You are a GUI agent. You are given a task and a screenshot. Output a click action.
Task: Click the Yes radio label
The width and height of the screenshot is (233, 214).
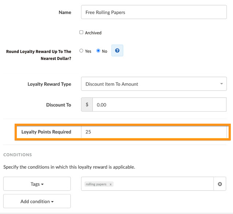[88, 51]
